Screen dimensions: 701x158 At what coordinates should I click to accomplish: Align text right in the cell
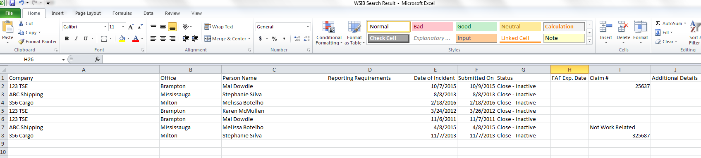[x=172, y=39]
